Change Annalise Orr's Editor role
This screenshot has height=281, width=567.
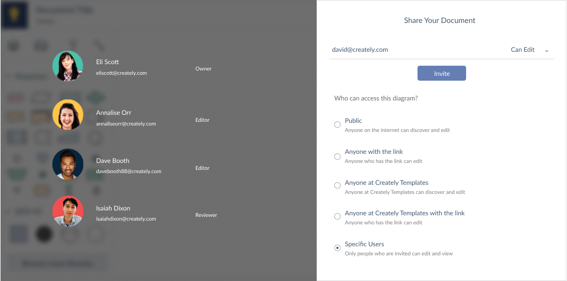pyautogui.click(x=202, y=120)
